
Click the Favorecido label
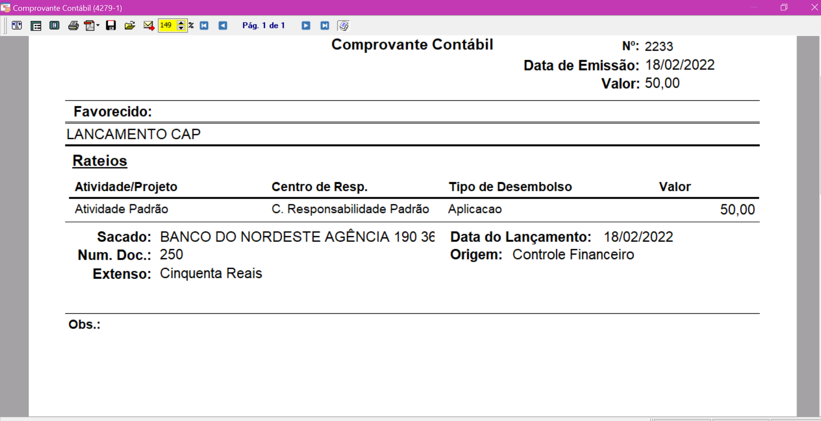click(x=113, y=112)
